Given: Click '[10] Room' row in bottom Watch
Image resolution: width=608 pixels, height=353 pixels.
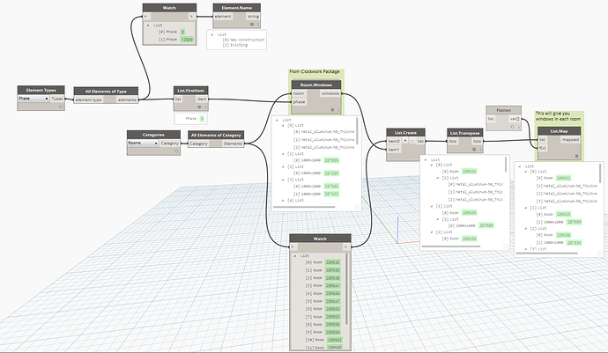Looking at the screenshot, I should click(x=323, y=340).
